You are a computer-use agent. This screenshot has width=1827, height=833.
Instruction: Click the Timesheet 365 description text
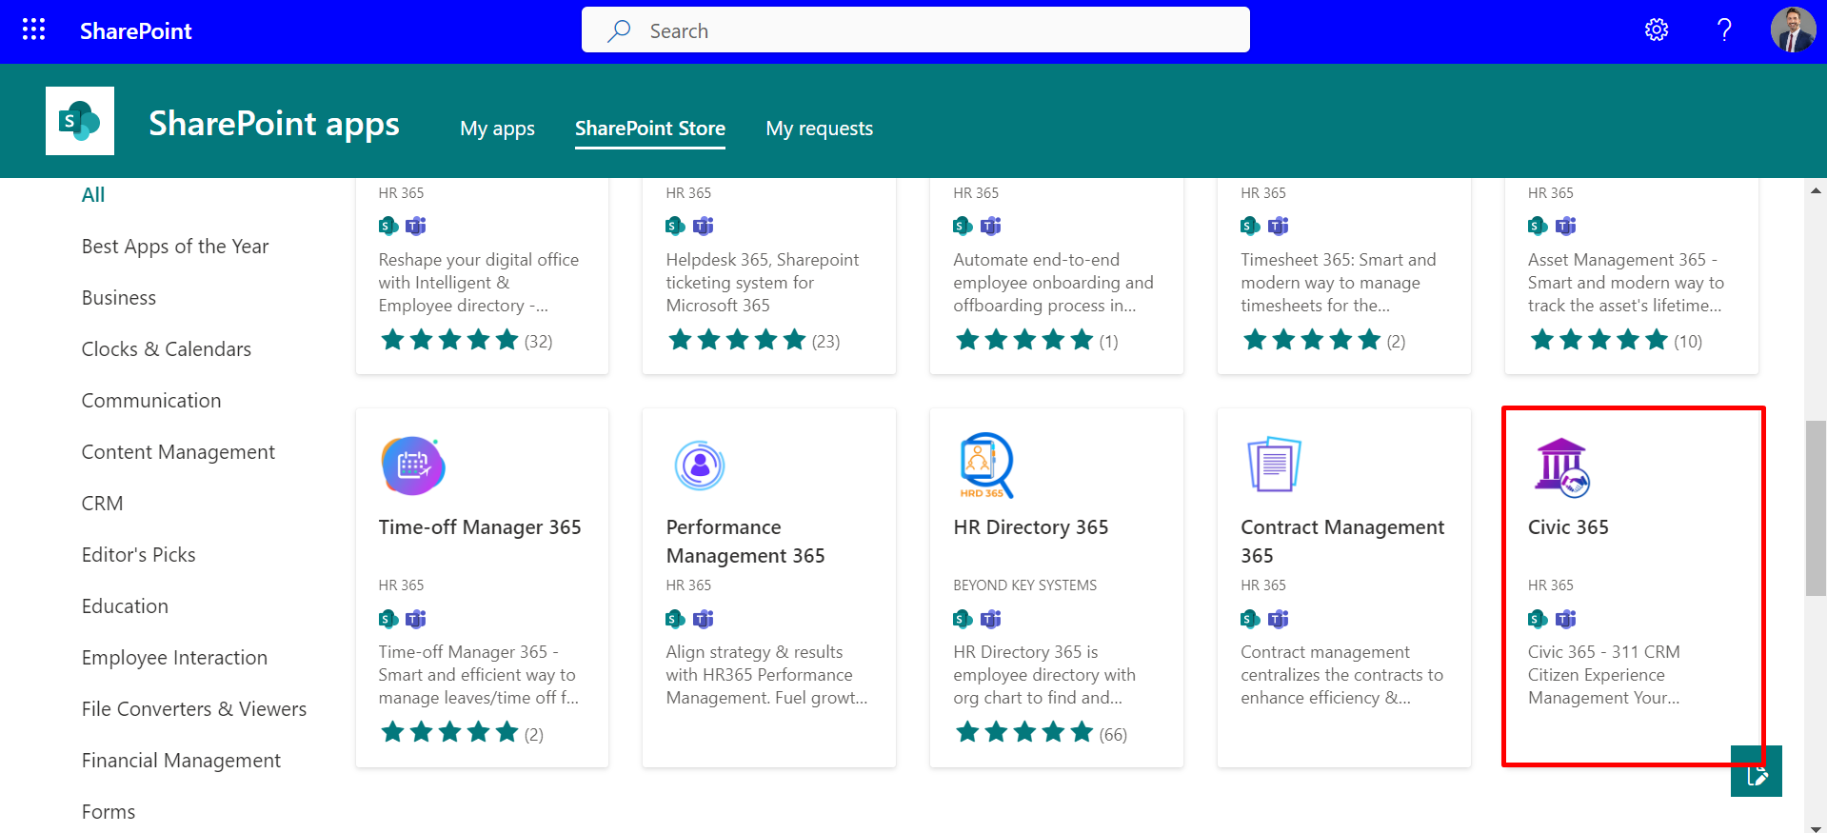[x=1339, y=283]
